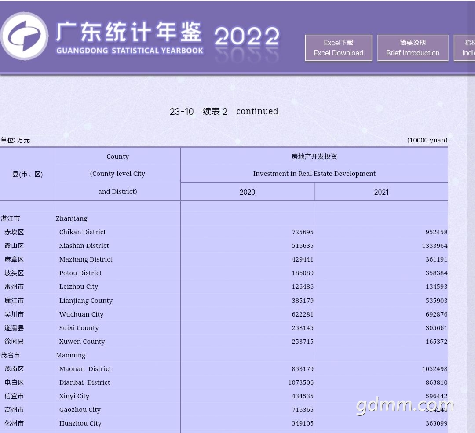Select the 2021 column header
Screen dimensions: 475x433
tap(381, 192)
